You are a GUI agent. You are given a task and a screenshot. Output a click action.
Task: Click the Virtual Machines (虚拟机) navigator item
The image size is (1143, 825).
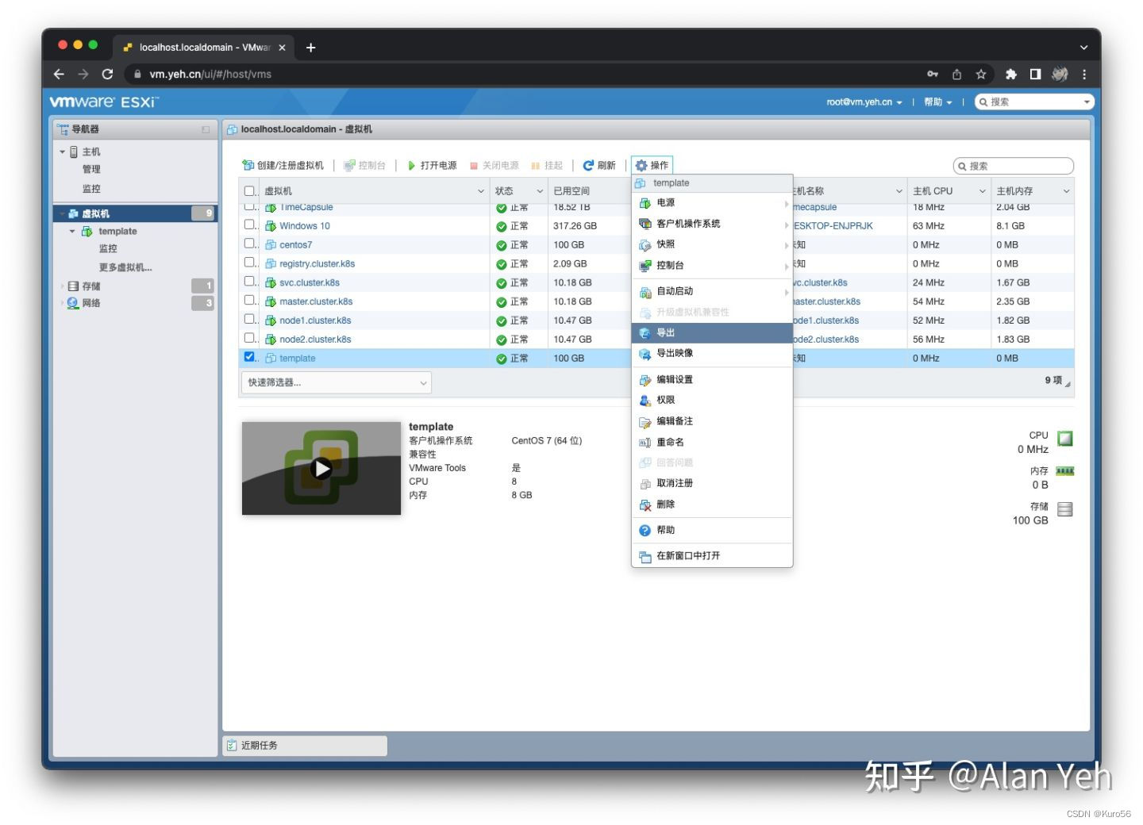(135, 213)
